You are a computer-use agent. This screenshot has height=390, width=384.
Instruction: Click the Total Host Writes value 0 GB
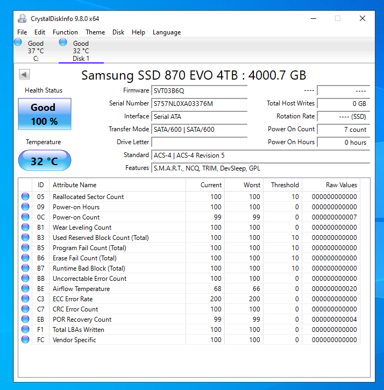click(x=344, y=103)
